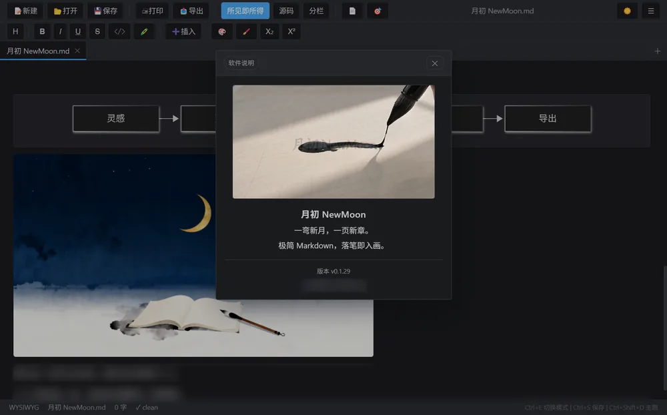The height and width of the screenshot is (415, 667).
Task: Switch to 源码 source mode
Action: pos(286,11)
